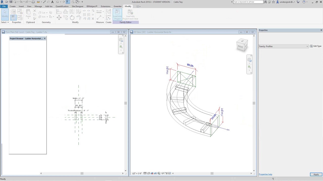Click the Paste clipboard icon
This screenshot has width=323, height=181.
[x=28, y=12]
